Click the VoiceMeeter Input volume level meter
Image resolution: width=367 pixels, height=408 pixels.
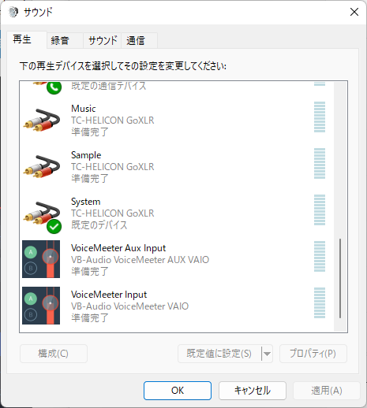pos(320,303)
